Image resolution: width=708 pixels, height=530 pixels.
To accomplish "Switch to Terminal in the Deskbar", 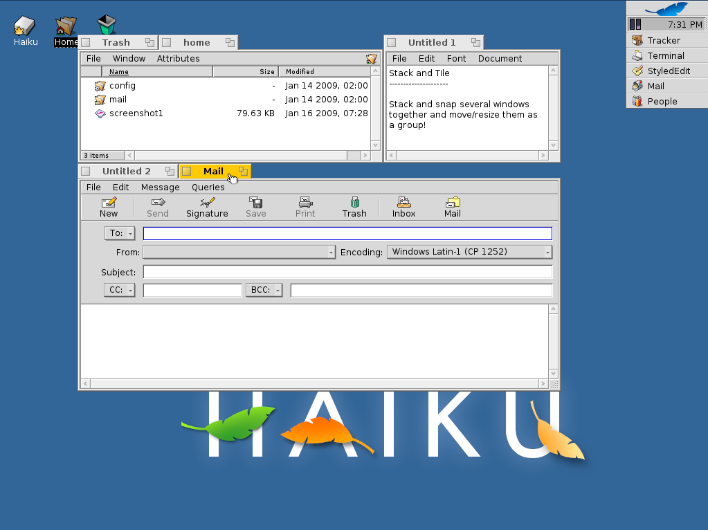I will (667, 56).
